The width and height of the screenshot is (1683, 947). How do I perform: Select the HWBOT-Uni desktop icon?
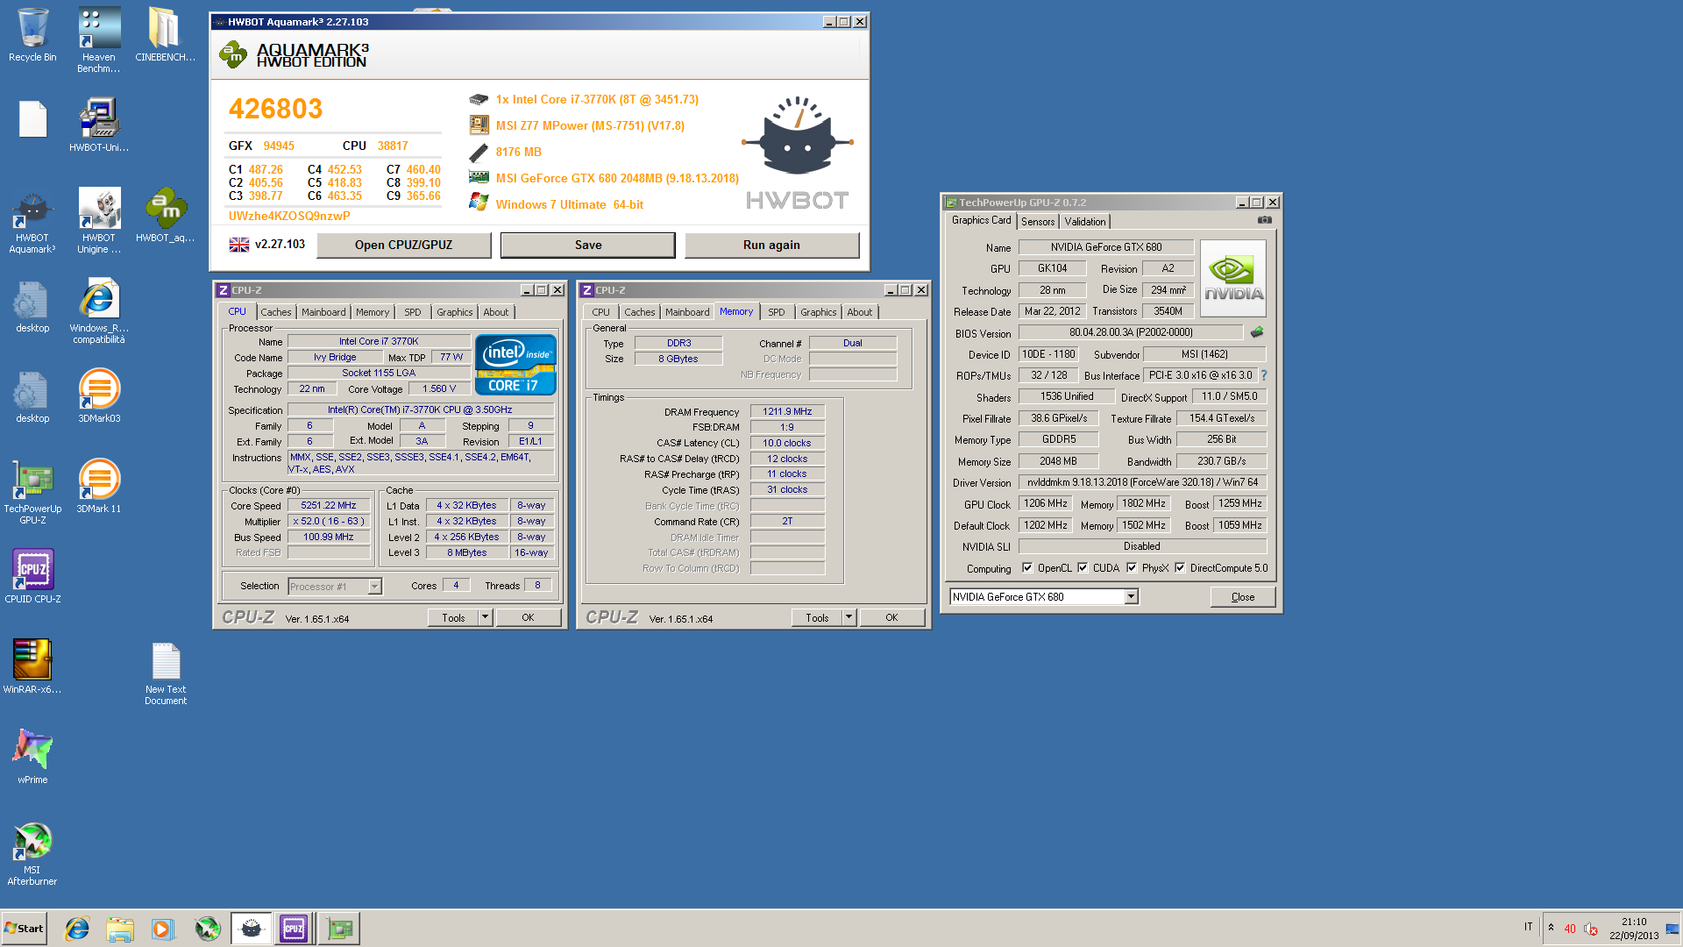click(99, 125)
